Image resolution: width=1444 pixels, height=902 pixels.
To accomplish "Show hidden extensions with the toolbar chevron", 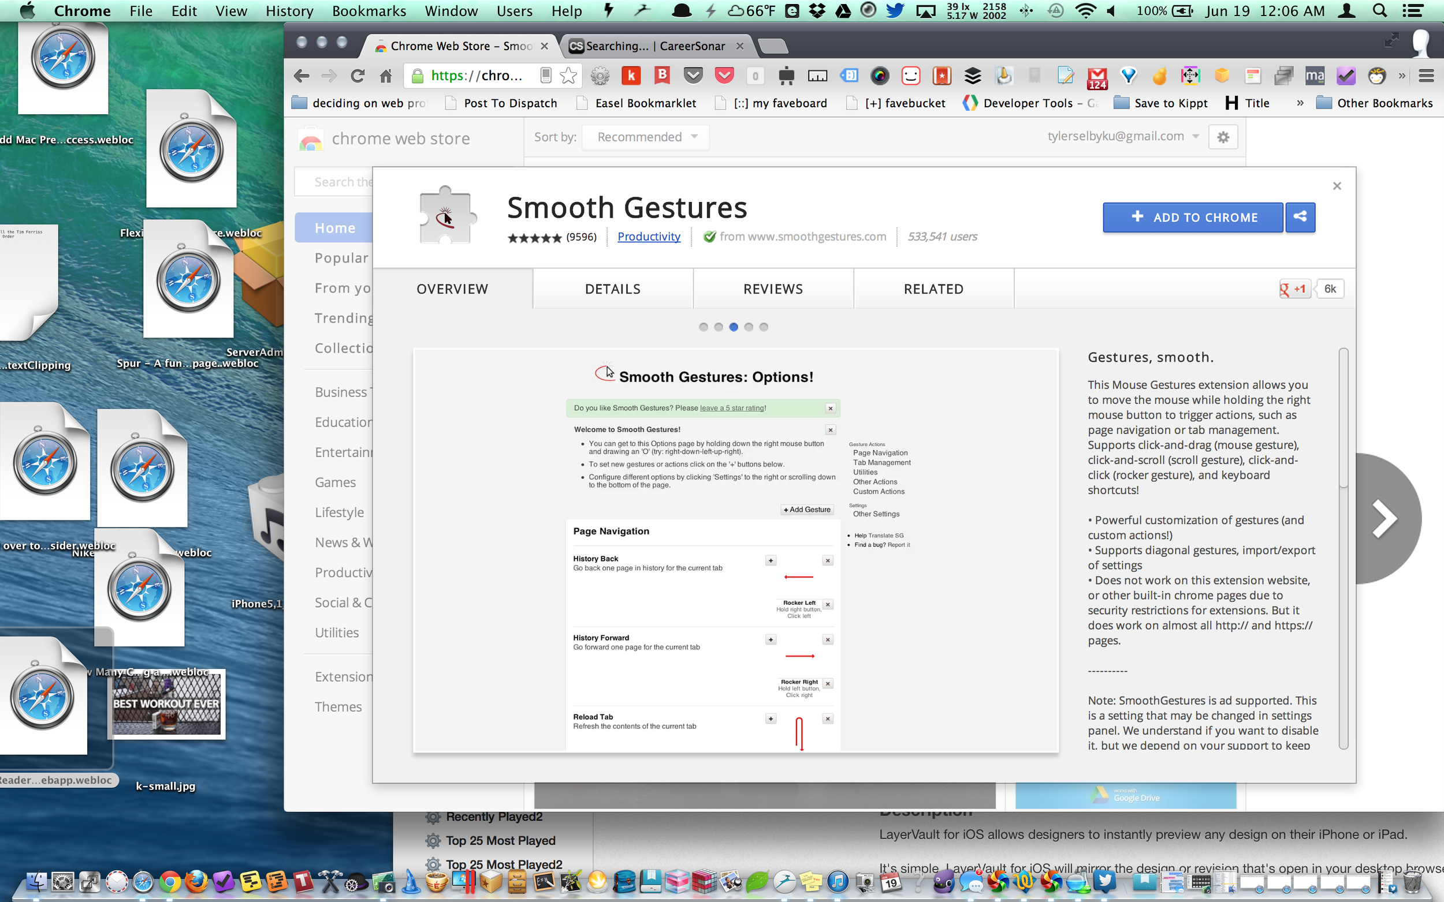I will [1402, 76].
